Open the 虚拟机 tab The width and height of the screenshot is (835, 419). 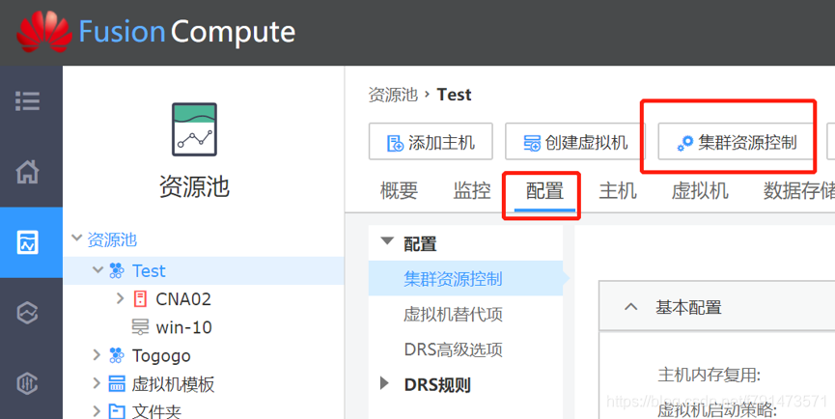pos(700,190)
